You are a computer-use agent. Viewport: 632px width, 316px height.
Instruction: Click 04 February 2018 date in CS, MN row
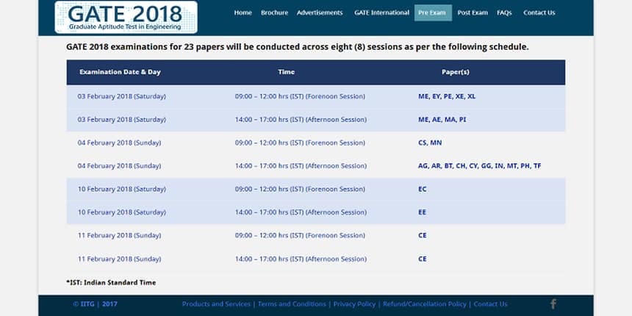119,143
